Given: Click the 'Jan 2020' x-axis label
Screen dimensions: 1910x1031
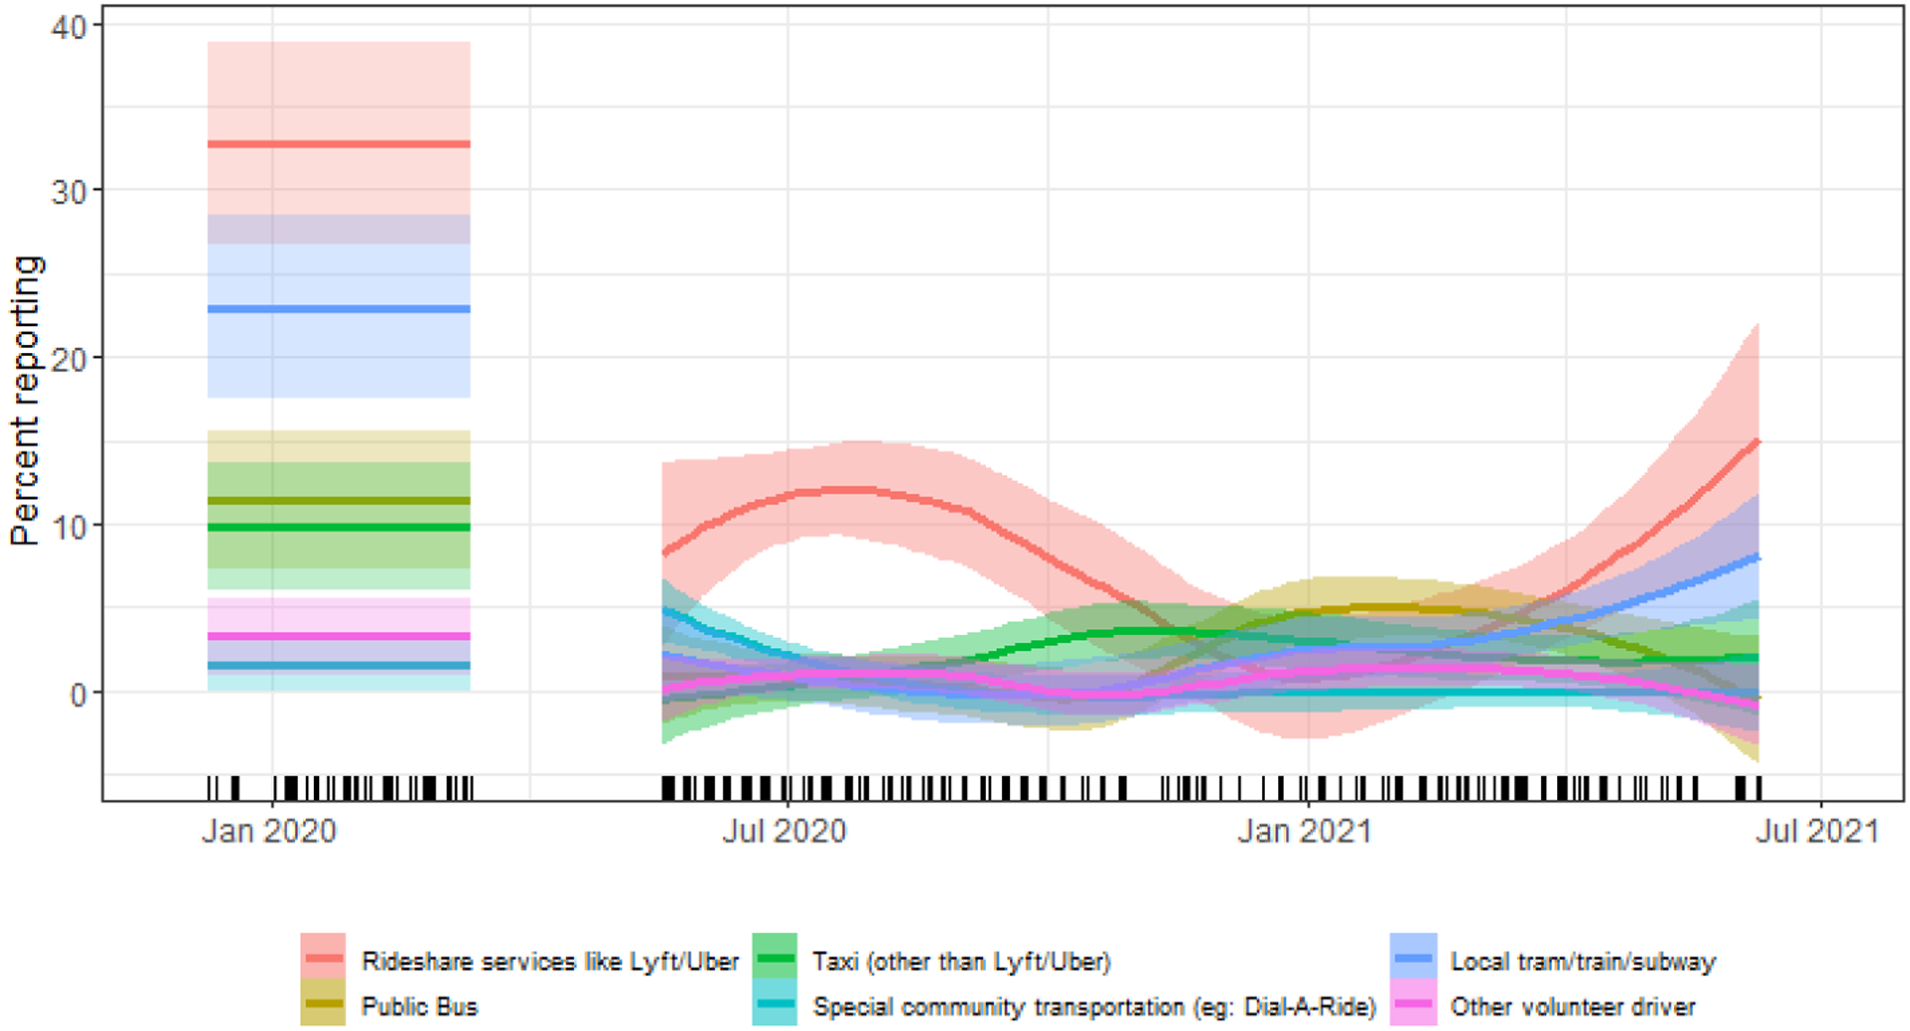Looking at the screenshot, I should coord(269,831).
